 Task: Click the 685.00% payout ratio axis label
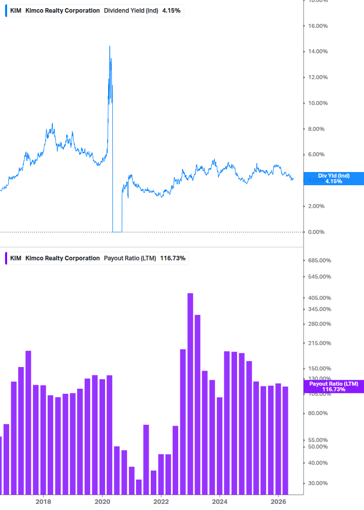(x=319, y=260)
